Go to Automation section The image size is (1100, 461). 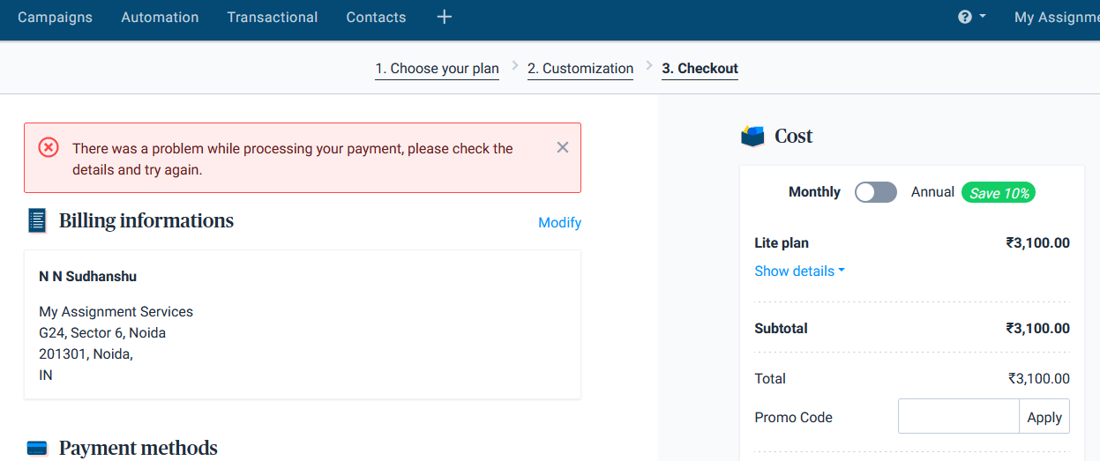click(x=160, y=17)
